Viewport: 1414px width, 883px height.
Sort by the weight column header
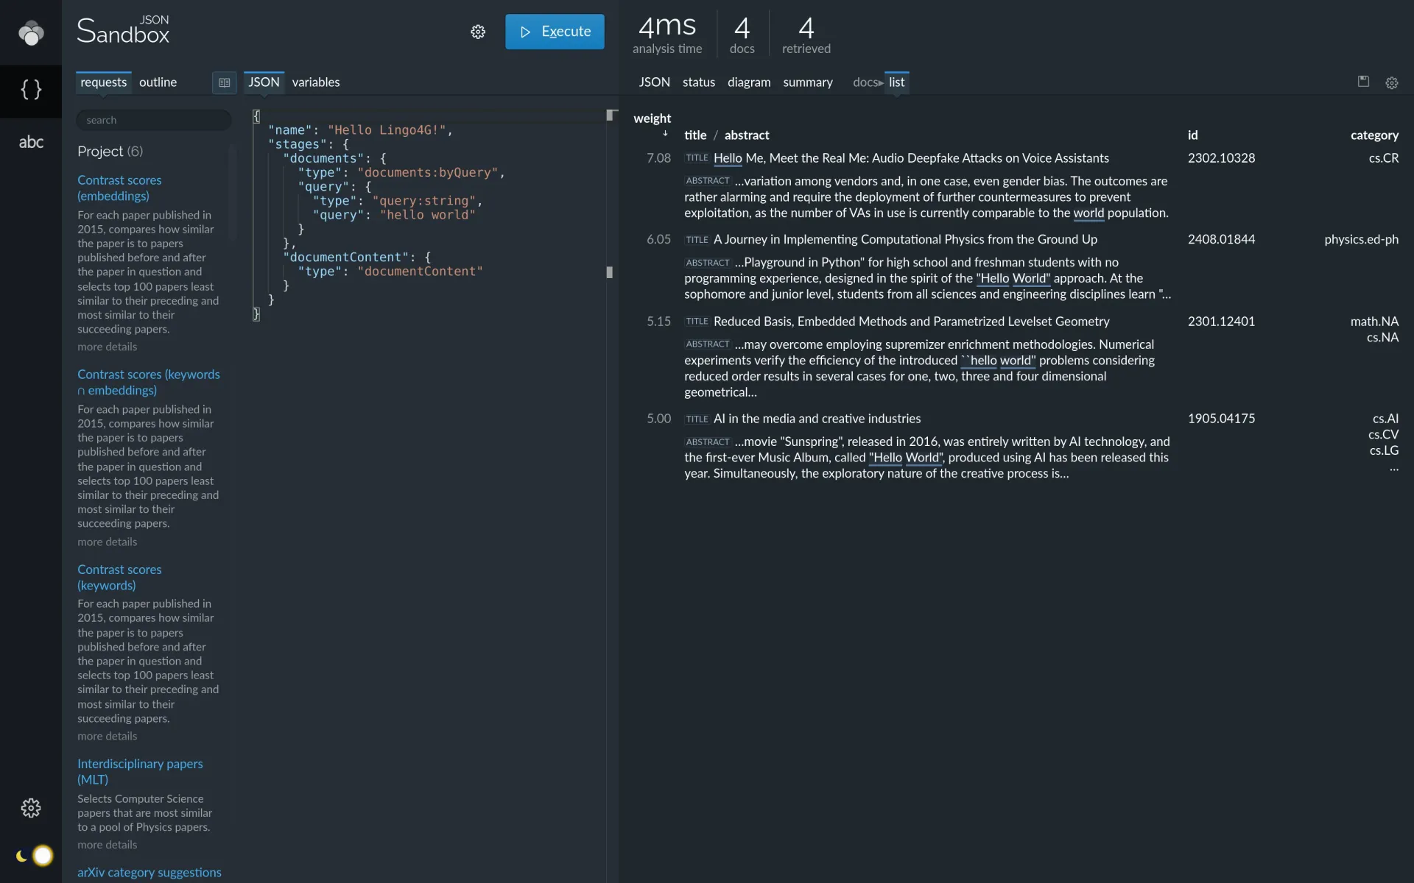click(x=652, y=118)
